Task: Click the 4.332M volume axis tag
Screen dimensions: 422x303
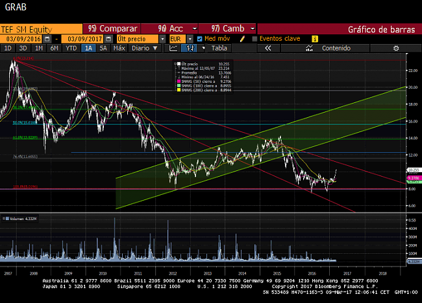Action: click(x=414, y=262)
